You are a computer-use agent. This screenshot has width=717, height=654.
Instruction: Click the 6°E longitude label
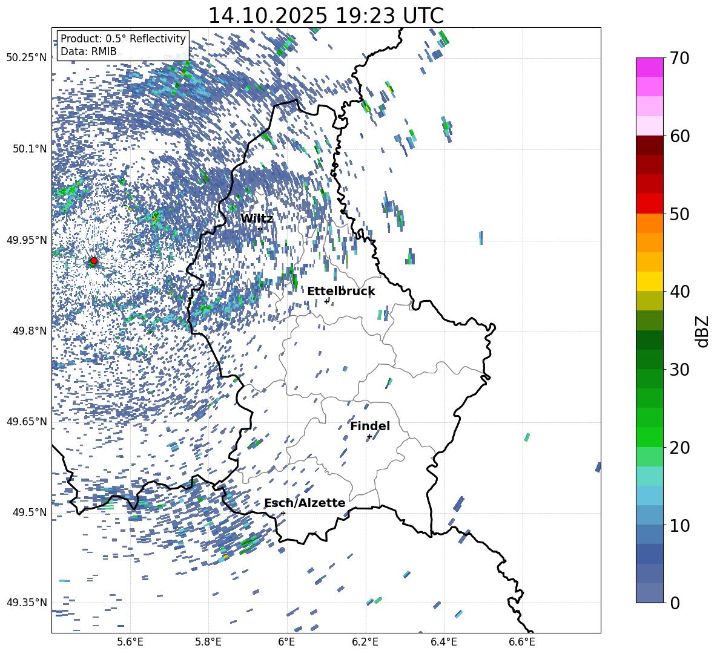pos(286,642)
